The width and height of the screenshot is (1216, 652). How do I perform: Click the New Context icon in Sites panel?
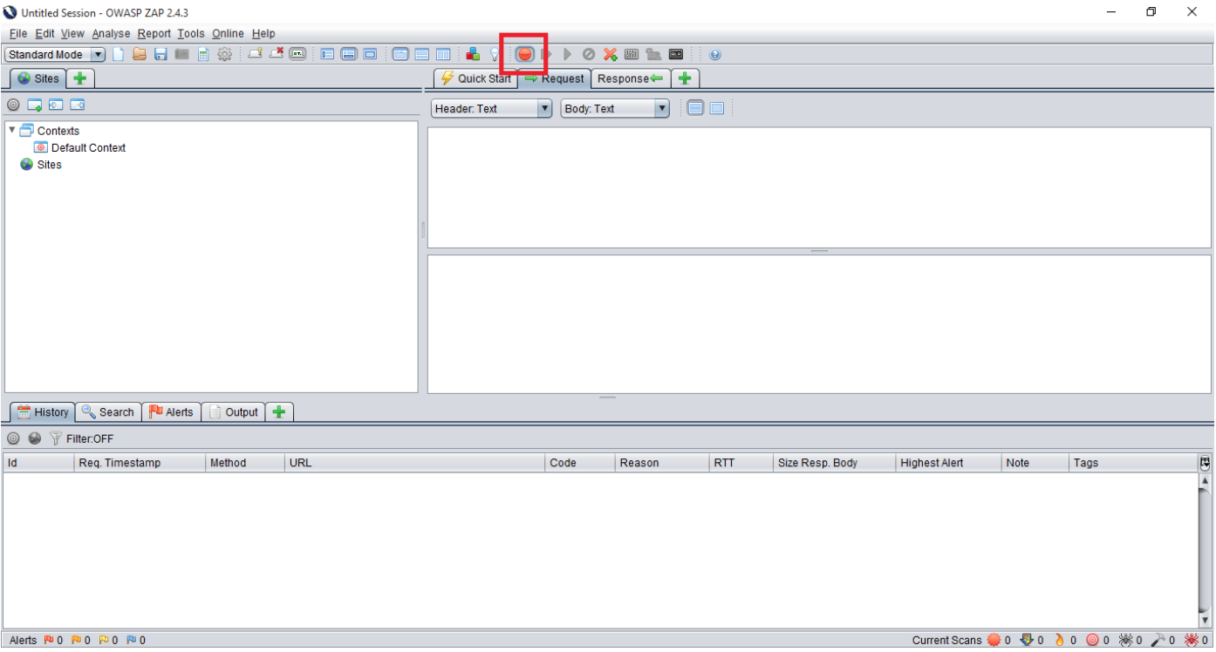coord(35,105)
